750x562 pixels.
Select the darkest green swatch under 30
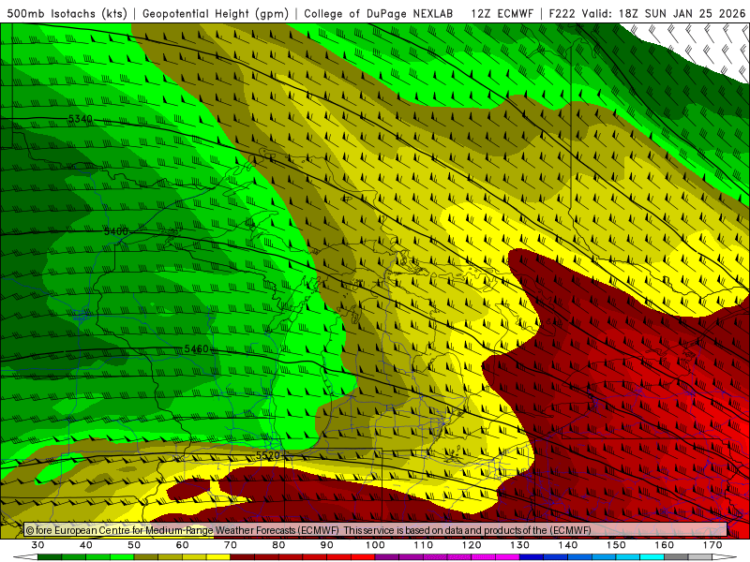click(50, 557)
